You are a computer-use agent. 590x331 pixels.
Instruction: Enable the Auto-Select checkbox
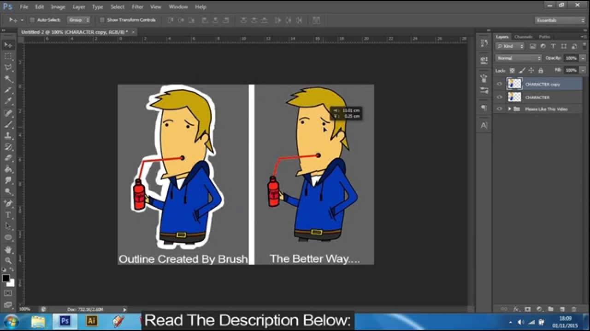(32, 20)
